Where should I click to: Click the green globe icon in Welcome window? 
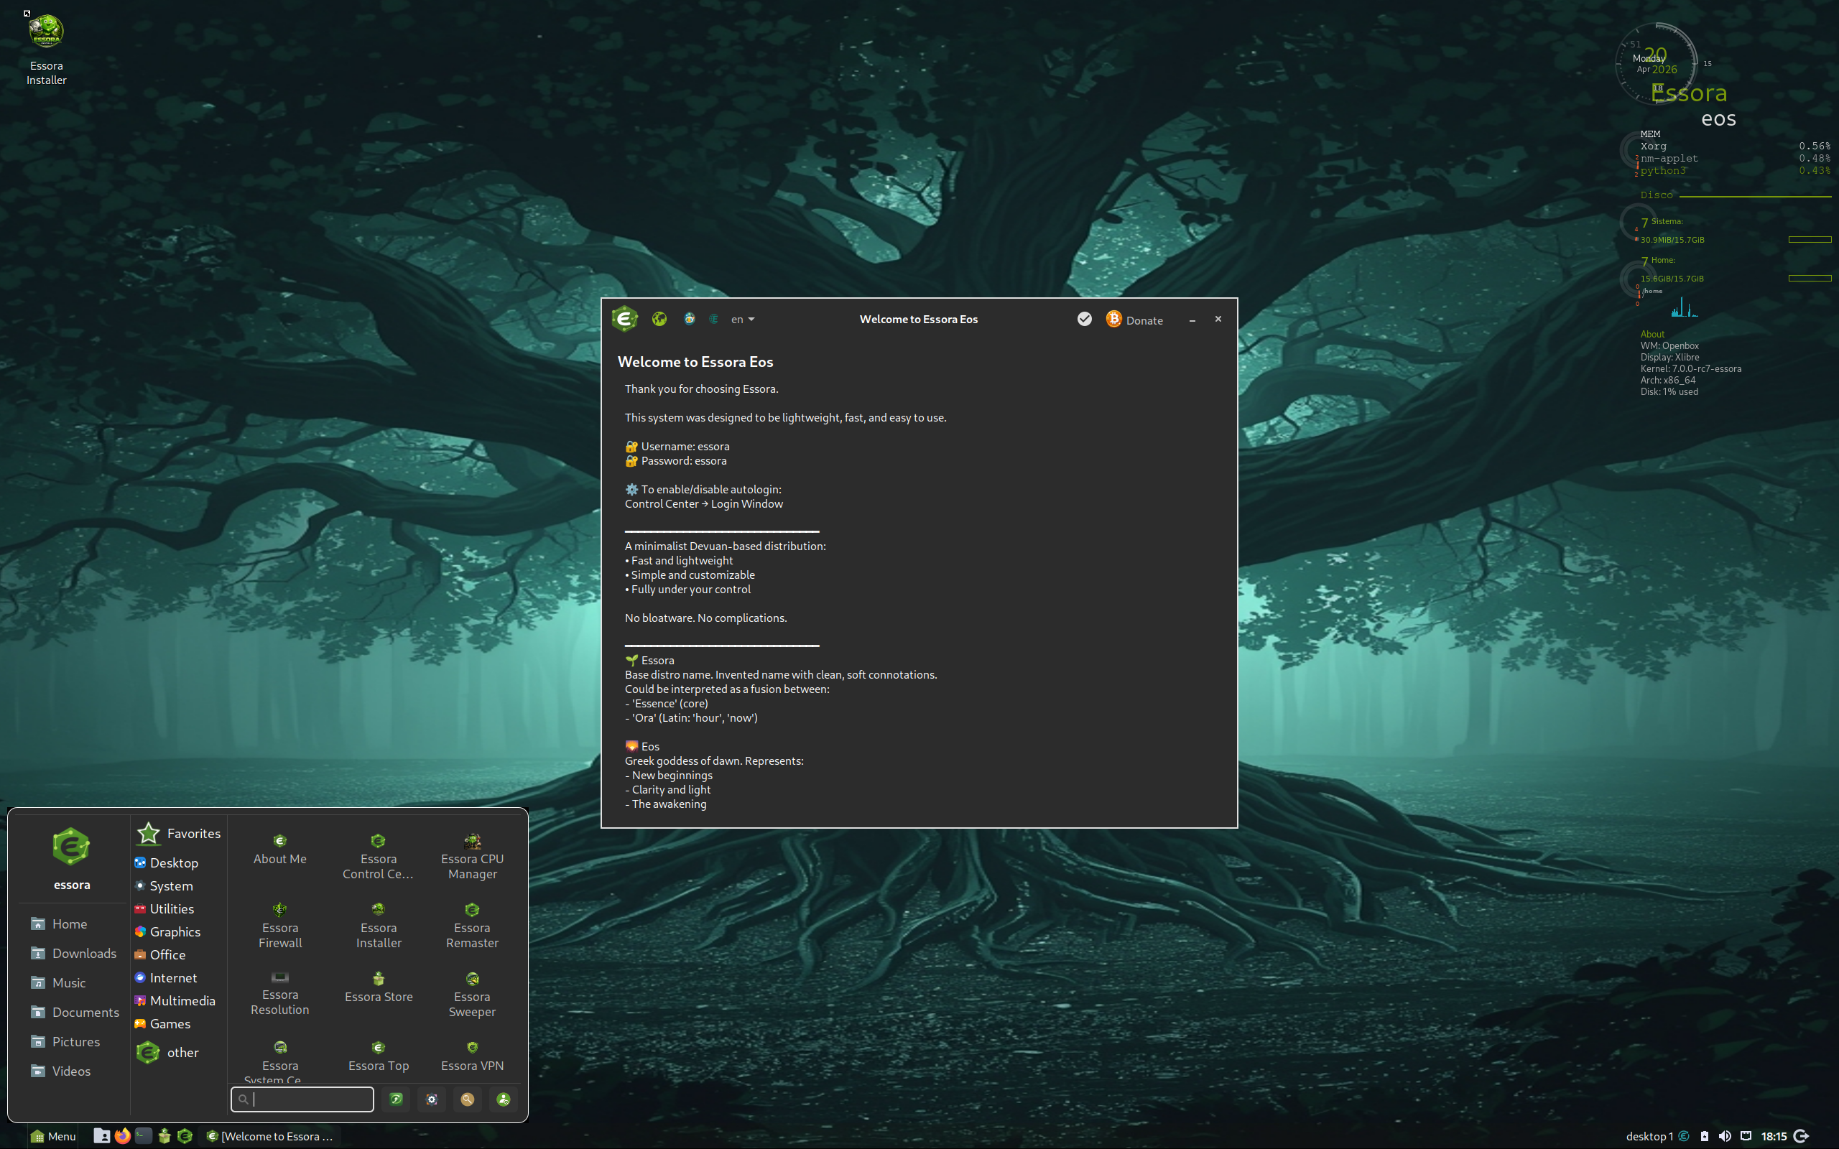pos(659,319)
